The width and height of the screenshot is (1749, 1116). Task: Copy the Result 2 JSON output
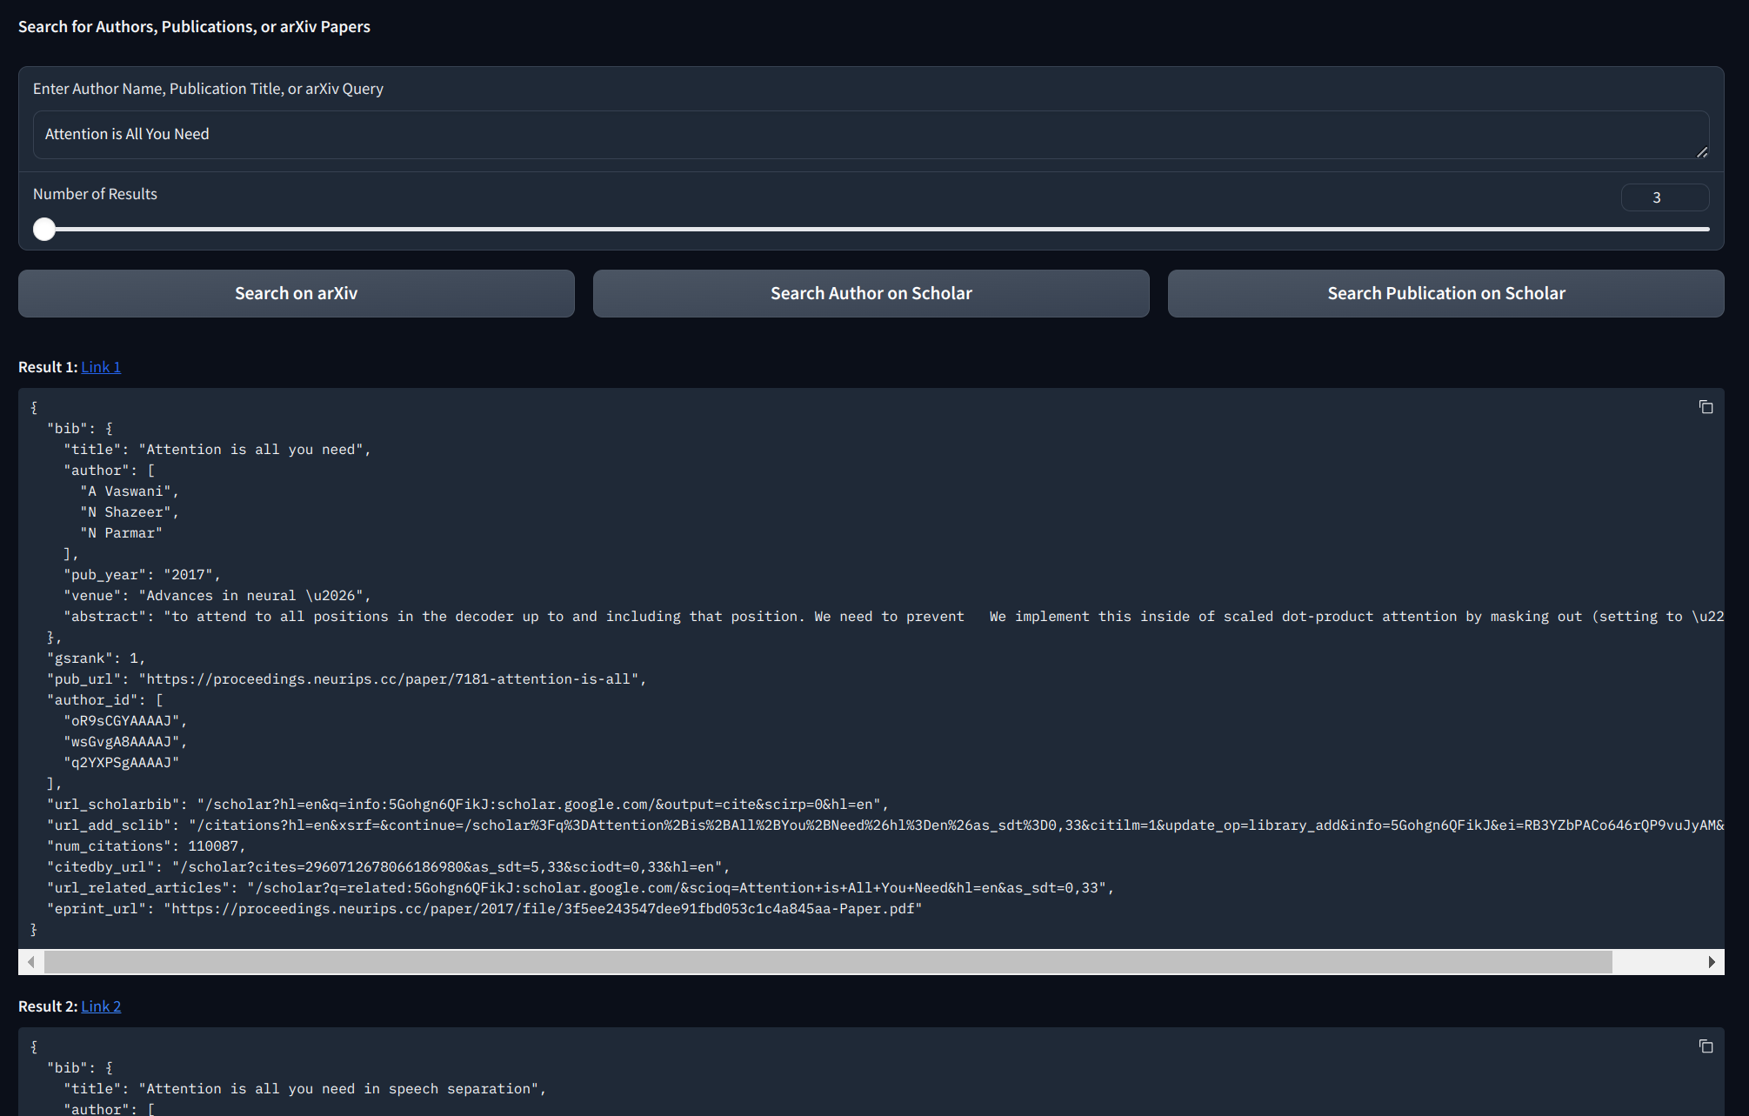click(x=1706, y=1046)
